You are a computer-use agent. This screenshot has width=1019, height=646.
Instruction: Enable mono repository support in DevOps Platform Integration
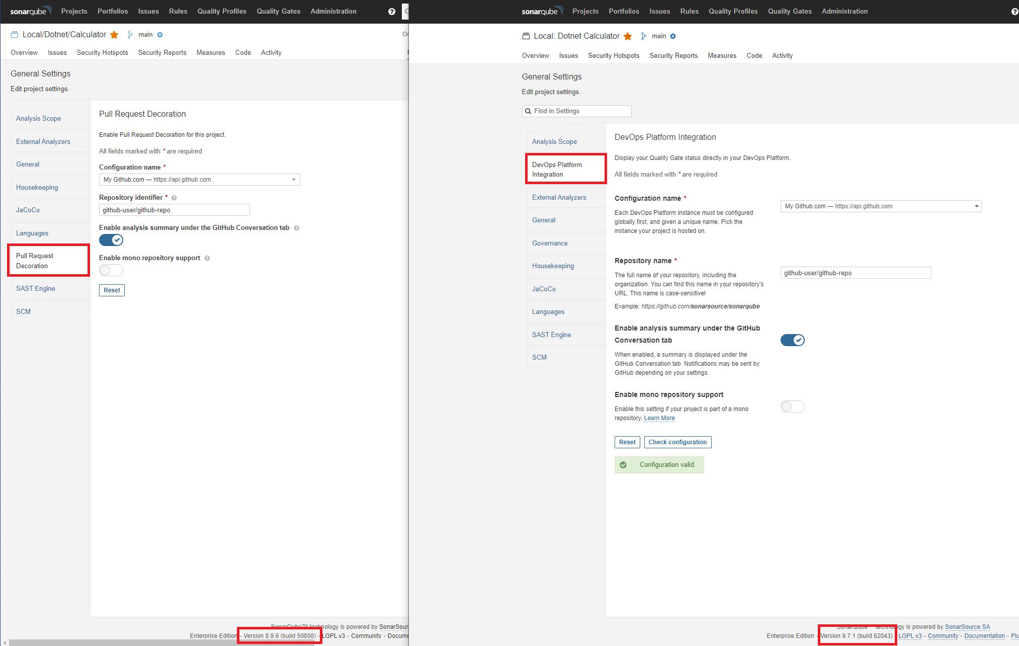[x=792, y=407]
